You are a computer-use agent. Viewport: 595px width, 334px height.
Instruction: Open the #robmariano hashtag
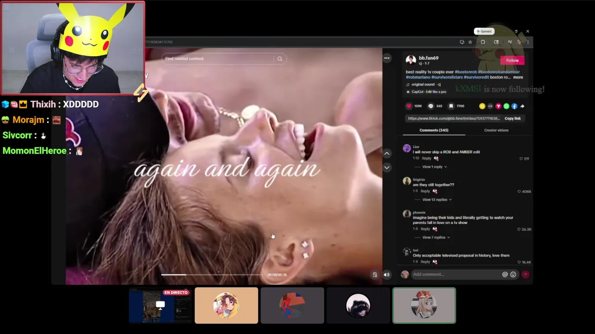point(418,77)
